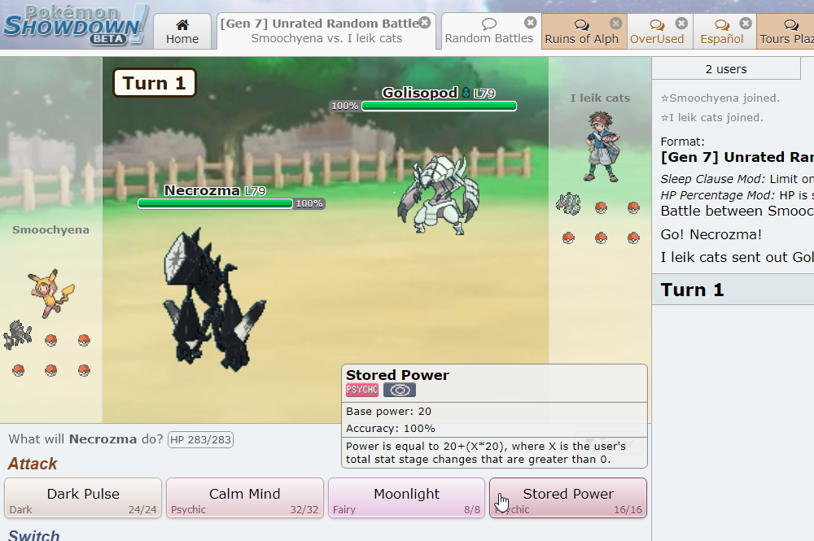Open the Tours Plaza room tab
This screenshot has height=541, width=814.
click(786, 32)
